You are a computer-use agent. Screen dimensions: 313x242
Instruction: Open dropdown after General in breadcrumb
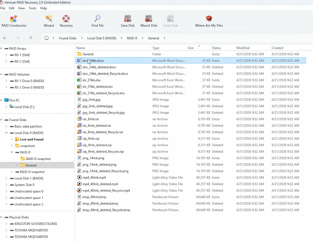[164, 38]
